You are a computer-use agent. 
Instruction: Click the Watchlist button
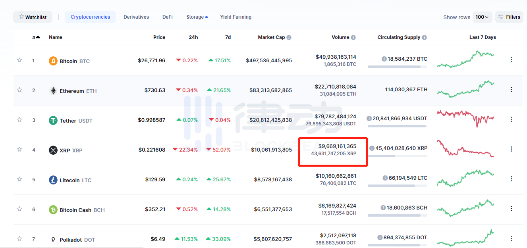(33, 17)
